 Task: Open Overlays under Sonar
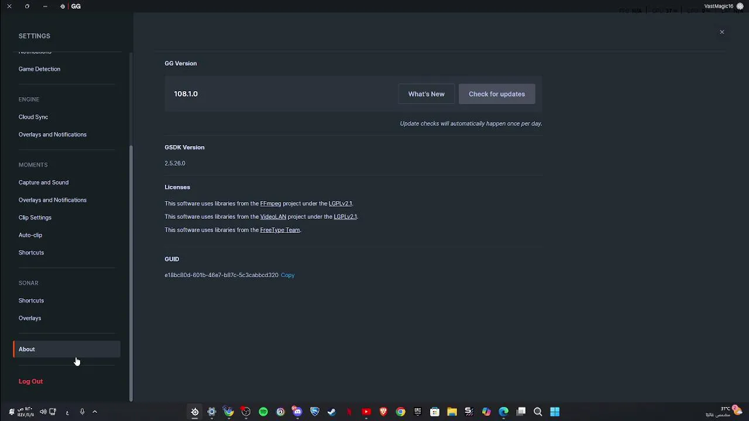point(30,318)
